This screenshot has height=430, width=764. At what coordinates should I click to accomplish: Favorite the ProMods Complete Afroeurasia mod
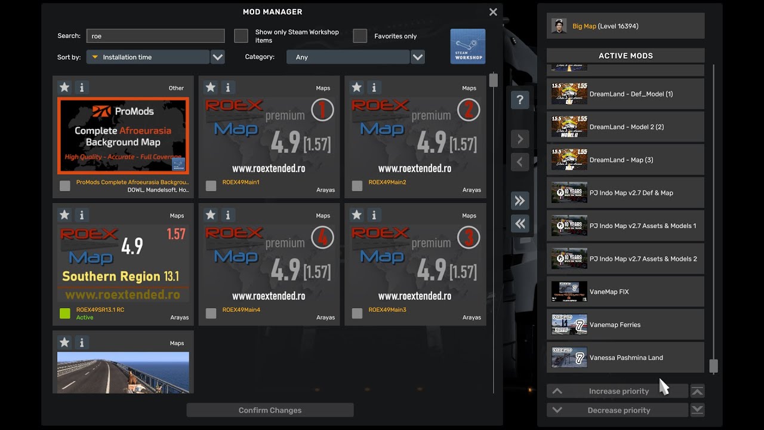[64, 88]
